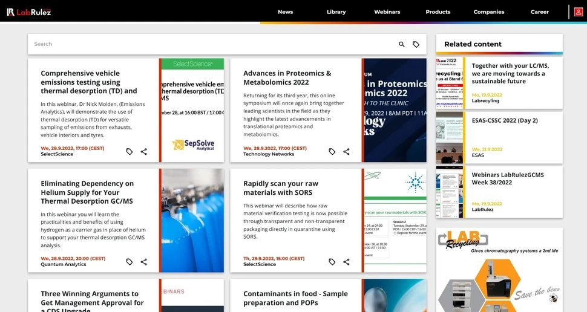Image resolution: width=587 pixels, height=312 pixels.
Task: Click 'We, 21.9.2022' date under ESAS-CSSC
Action: [x=487, y=149]
